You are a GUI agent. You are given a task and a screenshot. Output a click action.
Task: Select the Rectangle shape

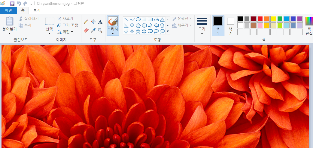click(144, 19)
